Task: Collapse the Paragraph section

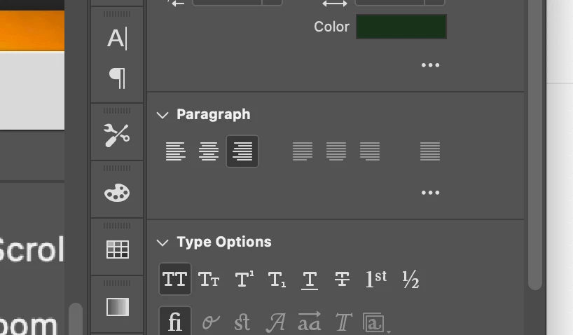Action: pos(163,115)
